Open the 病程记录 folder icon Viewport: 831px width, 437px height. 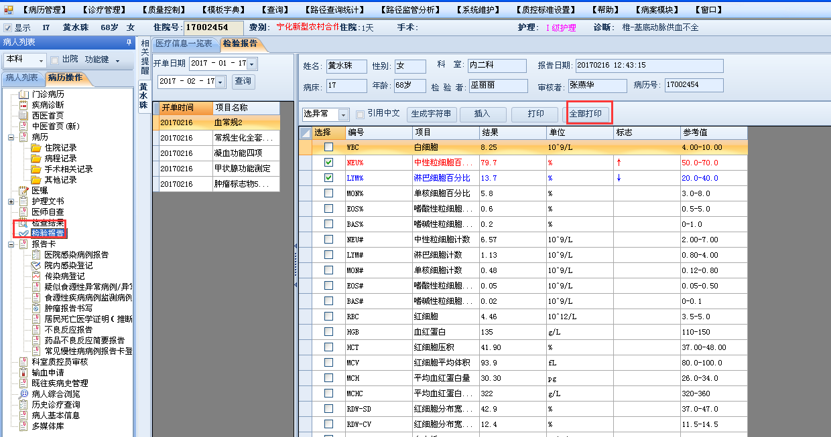pyautogui.click(x=36, y=159)
